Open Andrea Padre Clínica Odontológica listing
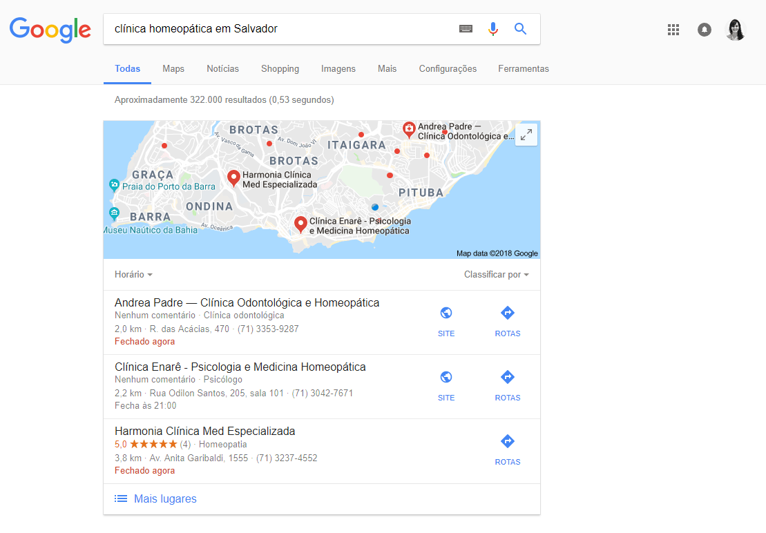Image resolution: width=766 pixels, height=533 pixels. pos(247,303)
